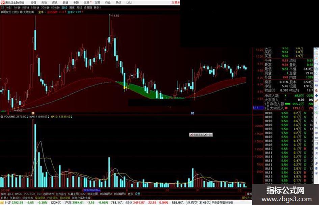Image resolution: width=319 pixels, height=205 pixels.
Task: Click the VOLUME indicator settings icon
Action: coord(2,117)
